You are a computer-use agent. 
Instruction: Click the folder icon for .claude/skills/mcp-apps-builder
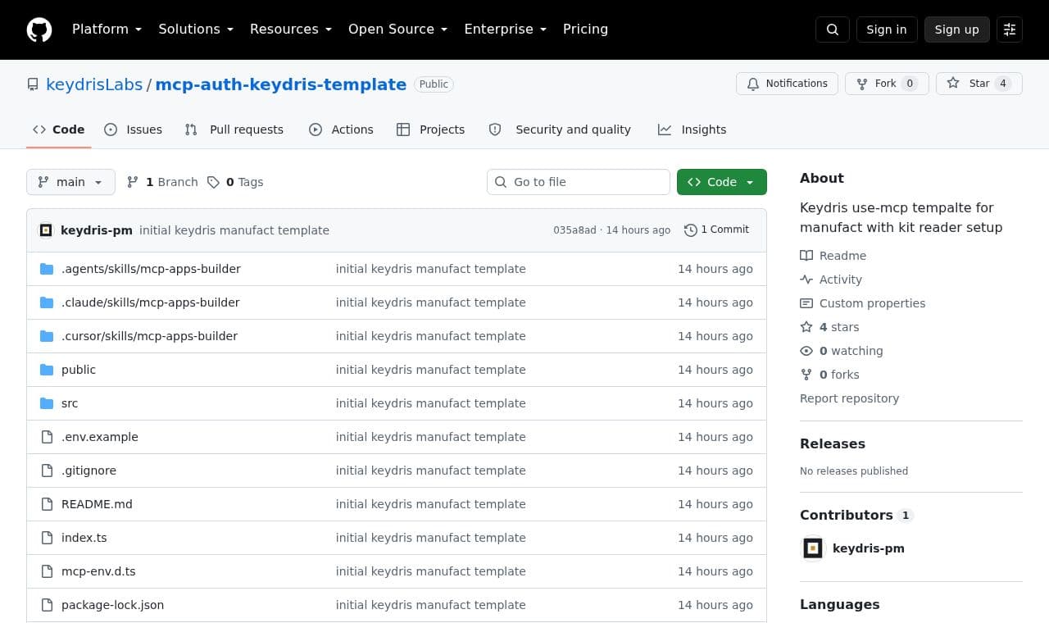(47, 302)
